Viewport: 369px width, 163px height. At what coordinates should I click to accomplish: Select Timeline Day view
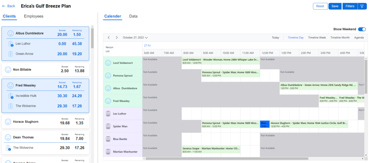(x=296, y=38)
